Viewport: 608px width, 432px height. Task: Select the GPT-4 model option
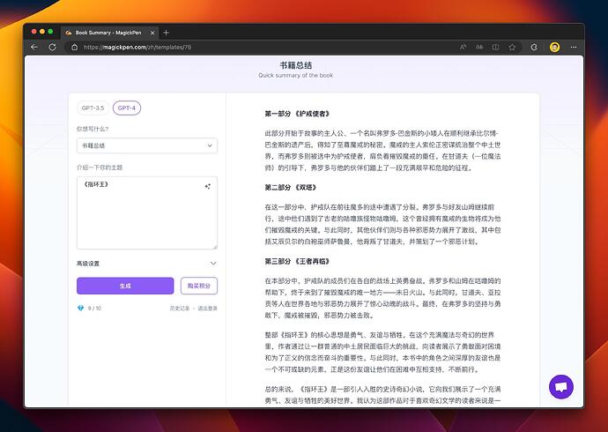point(127,108)
